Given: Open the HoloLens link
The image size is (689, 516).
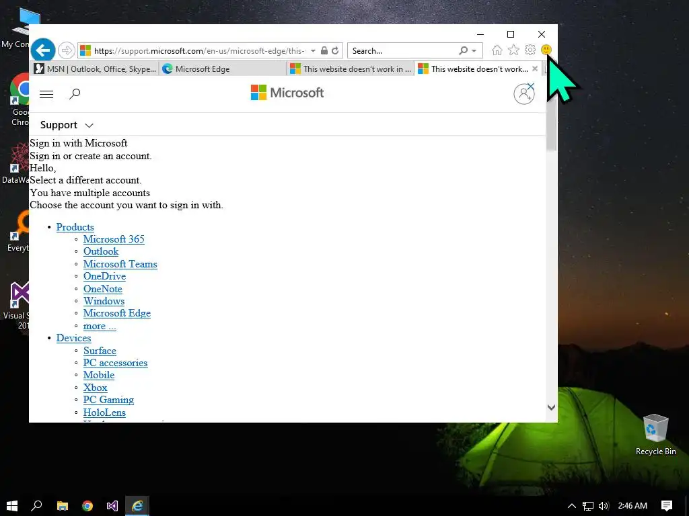Looking at the screenshot, I should click(x=104, y=413).
